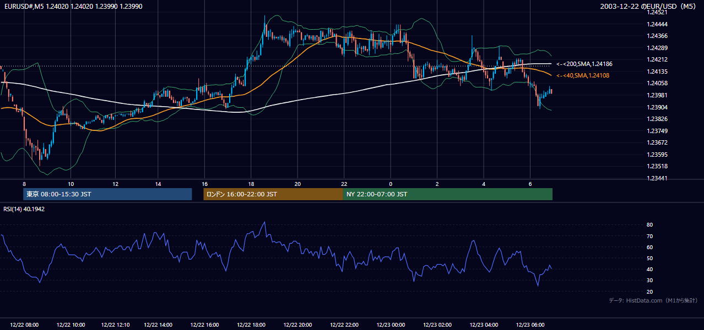The image size is (704, 330).
Task: Click the 12/22 18:00 bottom time label
Action: coord(251,325)
